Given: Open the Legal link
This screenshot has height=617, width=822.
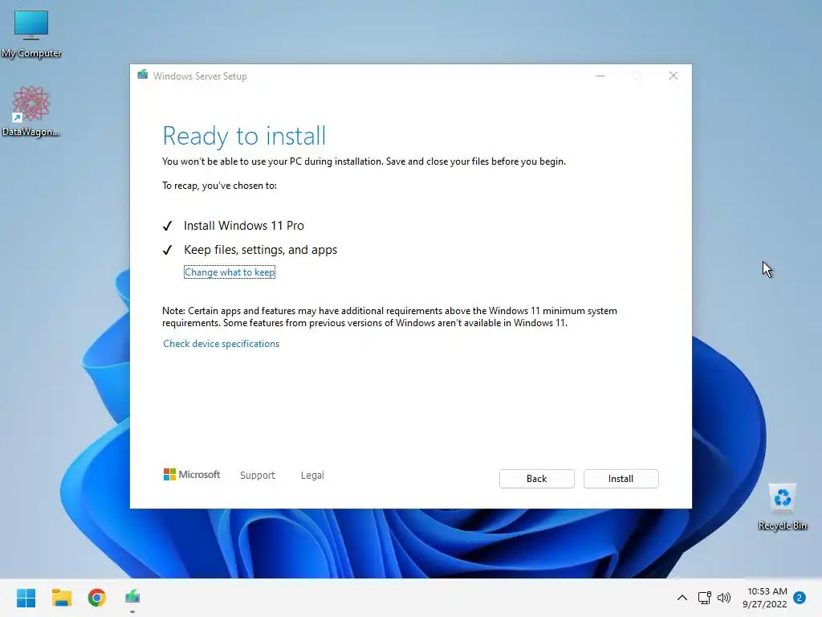Looking at the screenshot, I should click(x=312, y=476).
